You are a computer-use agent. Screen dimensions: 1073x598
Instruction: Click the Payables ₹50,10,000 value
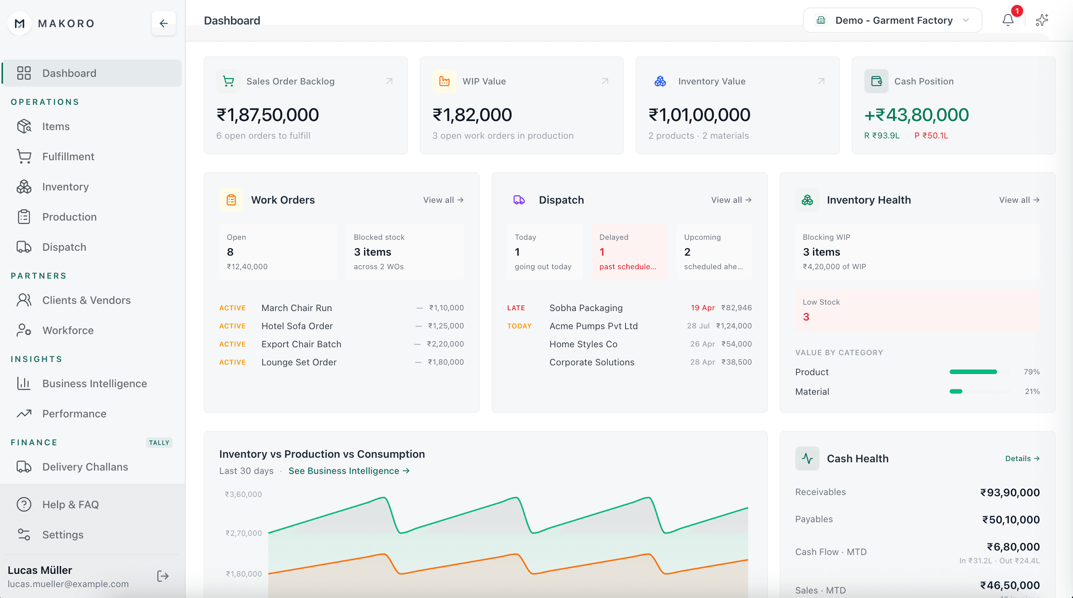click(x=1010, y=519)
